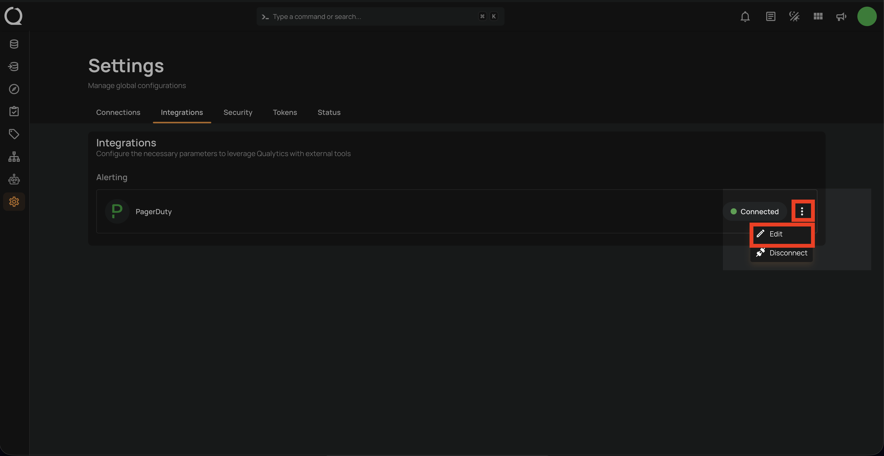The image size is (884, 456).
Task: Open the apps grid menu icon
Action: coord(818,16)
